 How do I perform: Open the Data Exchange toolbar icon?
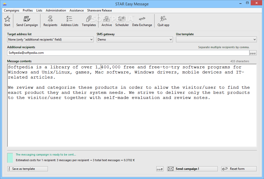(x=142, y=19)
